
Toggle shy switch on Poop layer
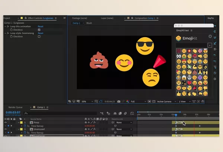point(85,122)
